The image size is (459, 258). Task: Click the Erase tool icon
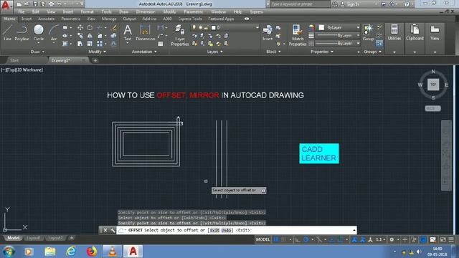tap(114, 28)
